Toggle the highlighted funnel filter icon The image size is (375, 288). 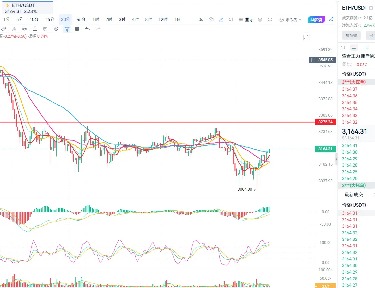67,29
